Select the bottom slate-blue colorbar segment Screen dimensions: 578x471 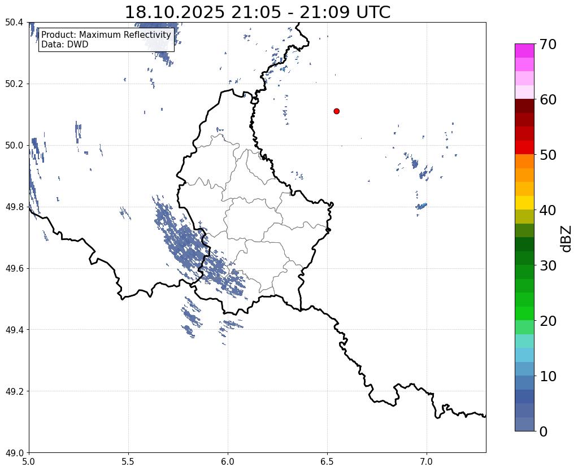tap(524, 424)
